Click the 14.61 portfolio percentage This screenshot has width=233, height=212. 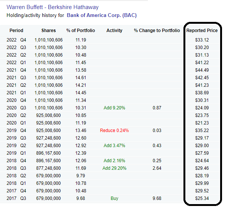coord(81,78)
